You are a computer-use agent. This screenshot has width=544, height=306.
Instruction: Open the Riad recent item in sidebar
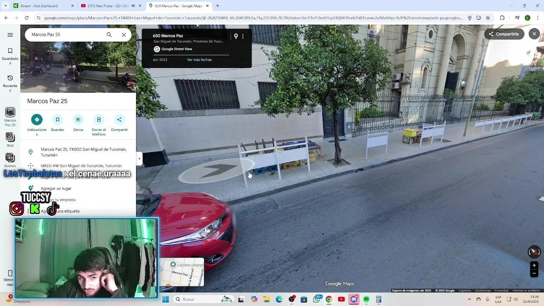[10, 140]
